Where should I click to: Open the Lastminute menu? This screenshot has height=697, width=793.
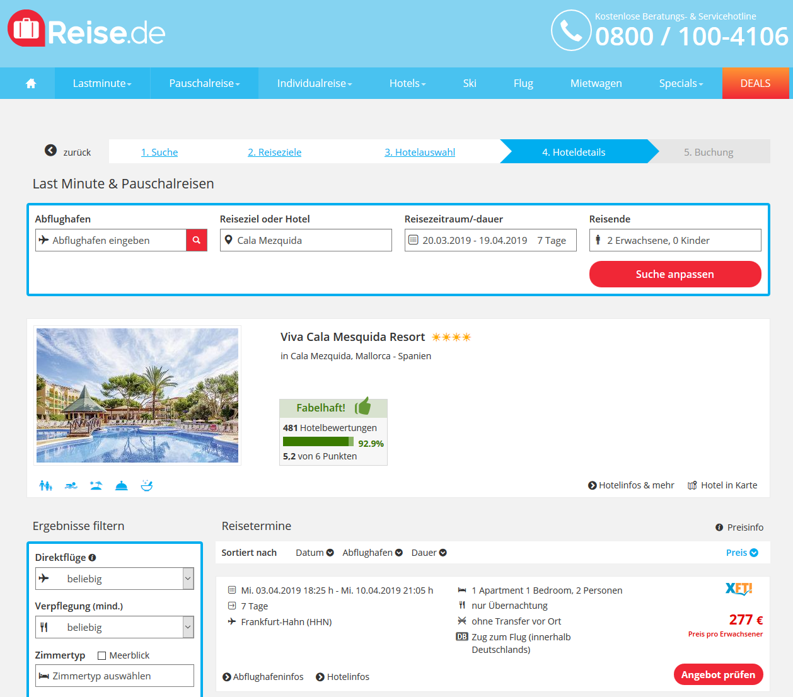tap(102, 83)
